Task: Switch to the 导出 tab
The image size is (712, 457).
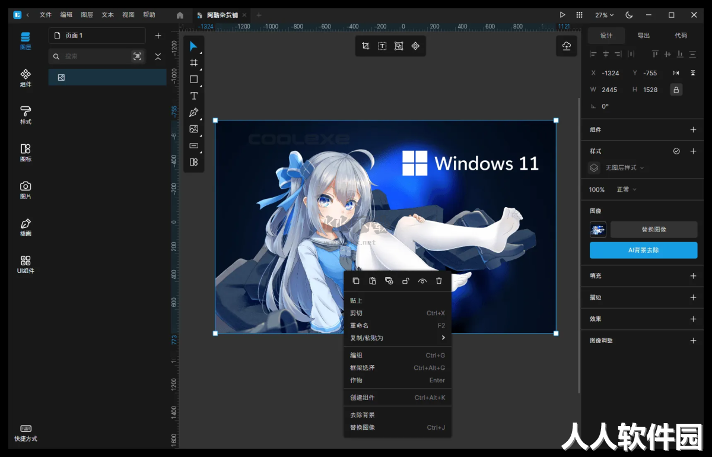Action: click(644, 36)
